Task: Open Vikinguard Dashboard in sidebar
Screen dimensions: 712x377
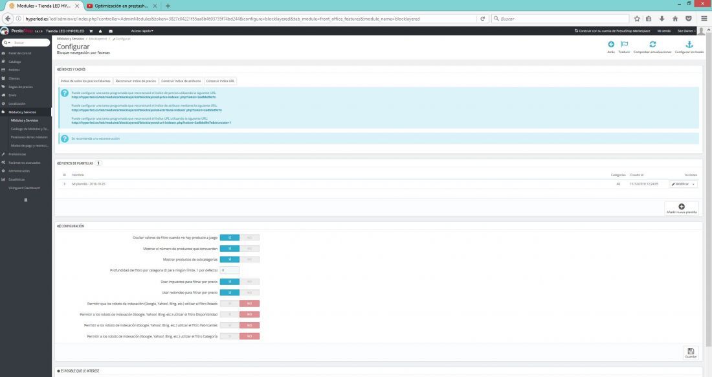Action: click(24, 188)
